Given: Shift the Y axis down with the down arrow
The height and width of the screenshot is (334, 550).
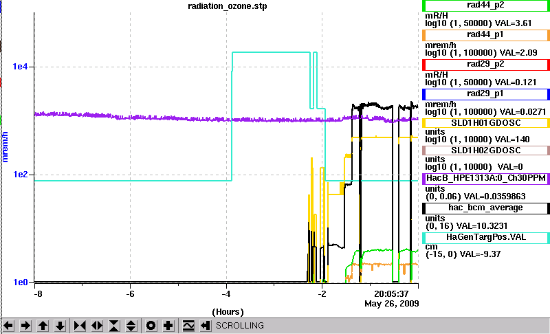Looking at the screenshot, I should (x=60, y=326).
